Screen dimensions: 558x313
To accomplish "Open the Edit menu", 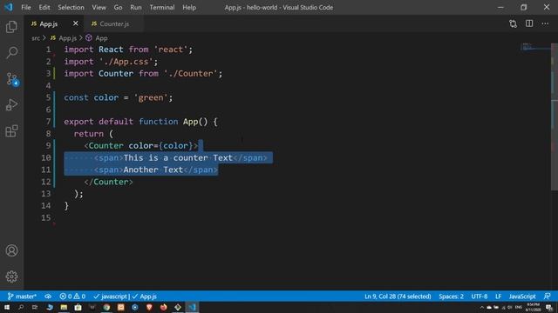I will [44, 7].
